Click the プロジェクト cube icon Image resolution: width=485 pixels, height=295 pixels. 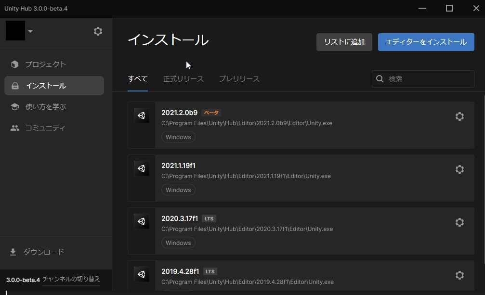click(x=14, y=64)
